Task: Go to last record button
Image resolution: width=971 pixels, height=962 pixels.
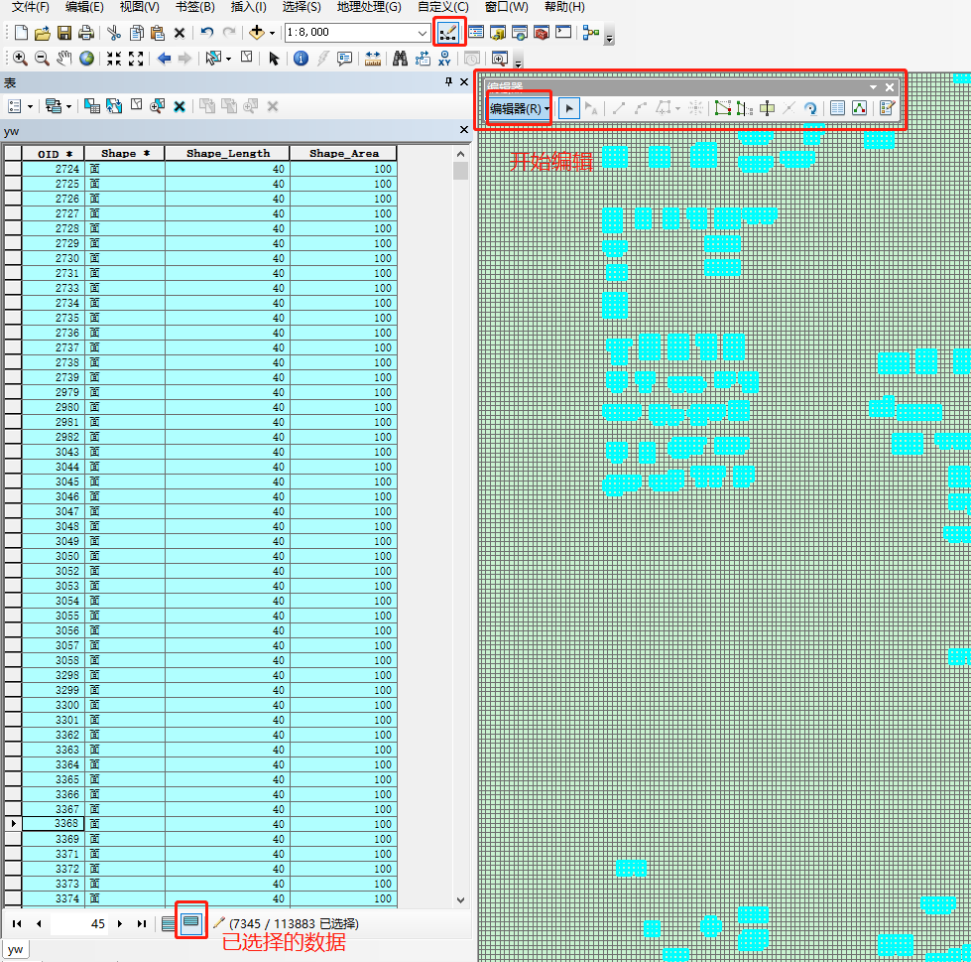Action: pos(142,923)
